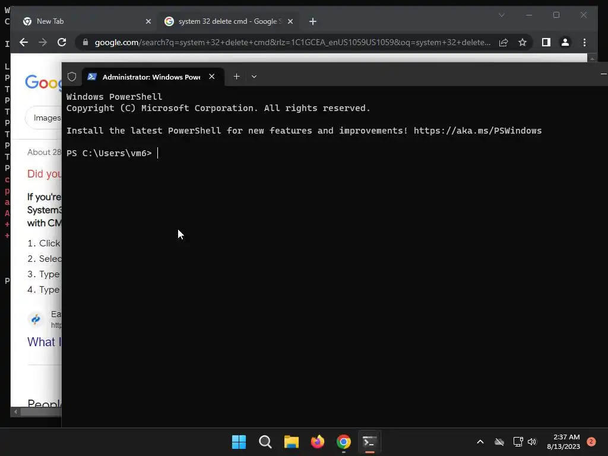608x456 pixels.
Task: Open the Windows Start menu
Action: pyautogui.click(x=239, y=442)
